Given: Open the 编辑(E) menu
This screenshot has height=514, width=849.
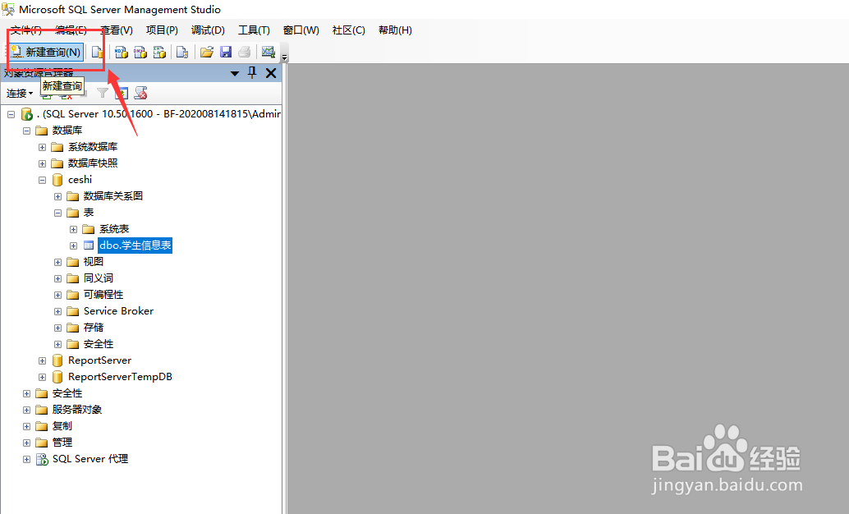Looking at the screenshot, I should click(x=71, y=30).
